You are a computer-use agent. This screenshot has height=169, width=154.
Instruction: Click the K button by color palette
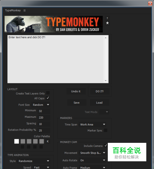click(48, 141)
